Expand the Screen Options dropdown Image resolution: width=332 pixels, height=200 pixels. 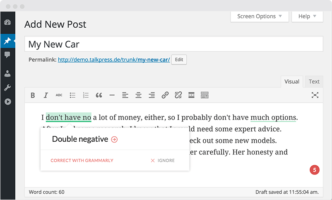[x=260, y=17]
